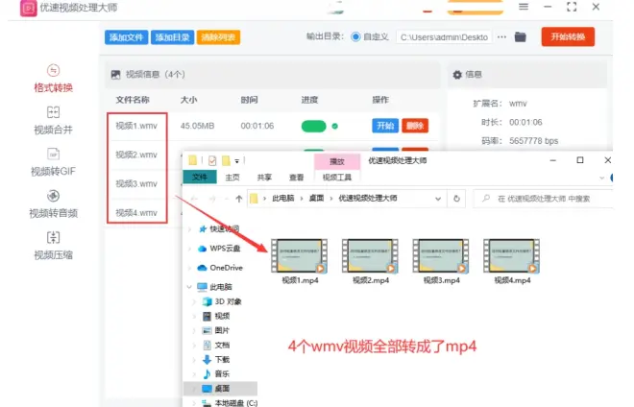Click the 信息 gear icon in info panel
634x407 pixels.
[457, 75]
